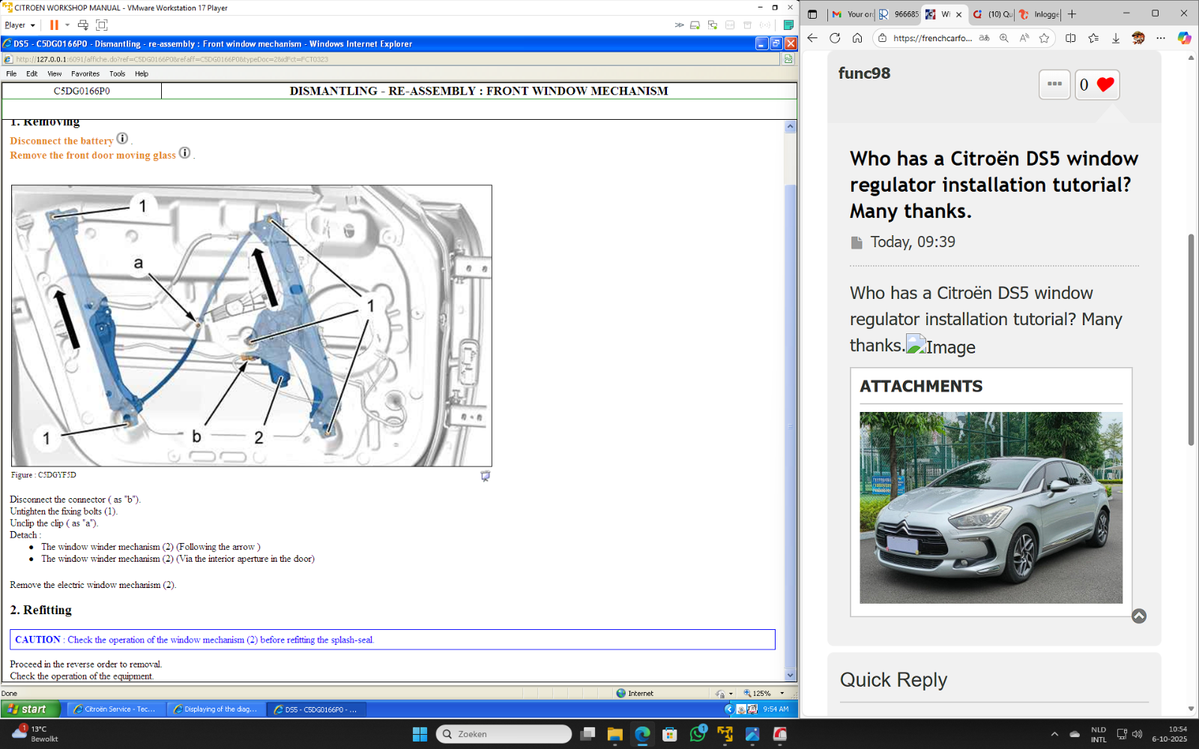Open the Help menu in Internet Explorer
The width and height of the screenshot is (1199, 749).
[x=142, y=73]
